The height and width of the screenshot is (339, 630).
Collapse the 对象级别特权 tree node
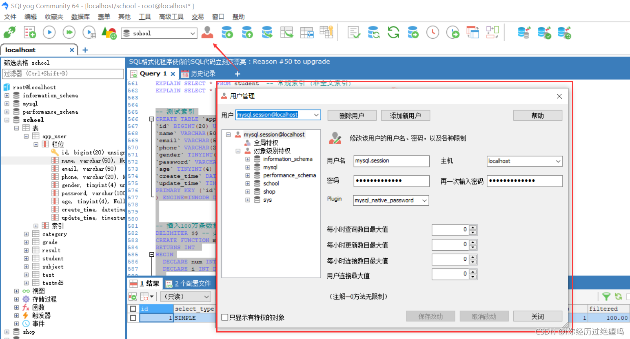pyautogui.click(x=238, y=151)
